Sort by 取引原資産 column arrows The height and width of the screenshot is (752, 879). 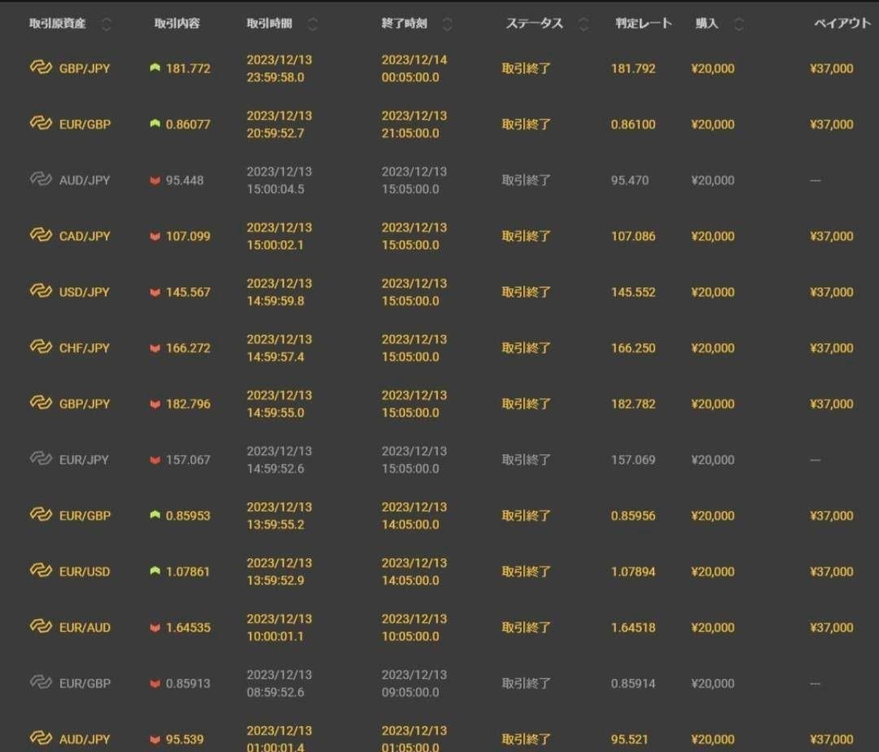(x=106, y=24)
